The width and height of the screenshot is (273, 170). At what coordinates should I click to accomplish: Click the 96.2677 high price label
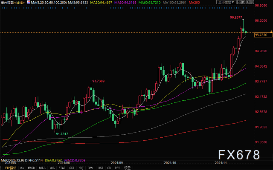pos(236,17)
